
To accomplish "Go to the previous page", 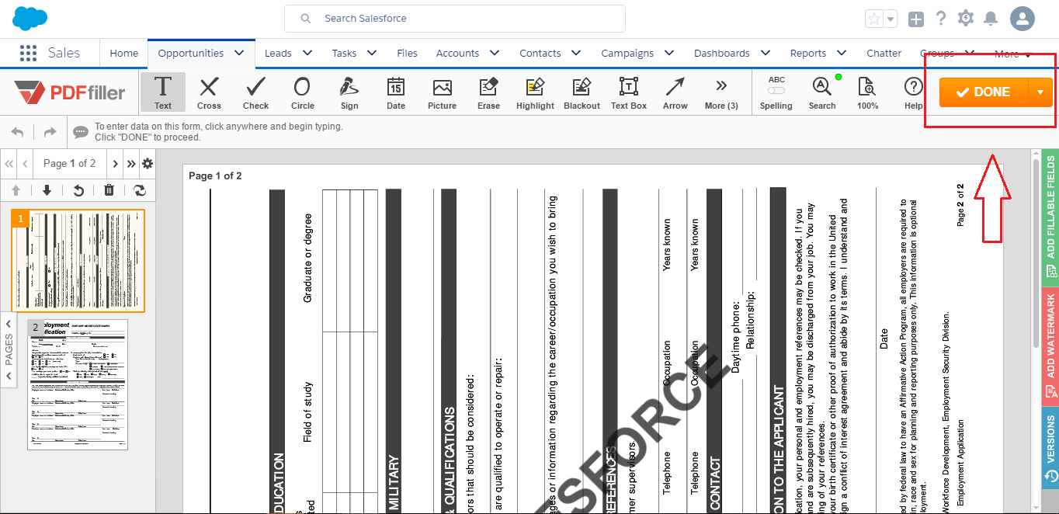I will click(25, 164).
